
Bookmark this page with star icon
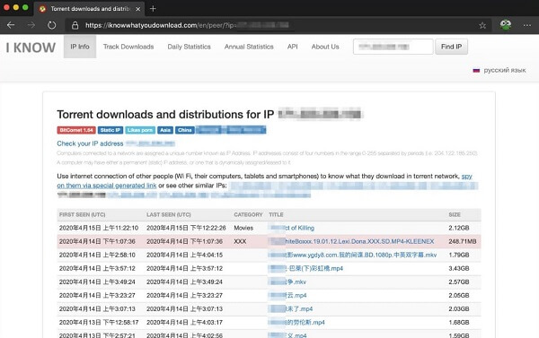[x=482, y=25]
